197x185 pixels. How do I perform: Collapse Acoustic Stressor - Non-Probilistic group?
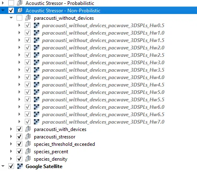(x=3, y=10)
